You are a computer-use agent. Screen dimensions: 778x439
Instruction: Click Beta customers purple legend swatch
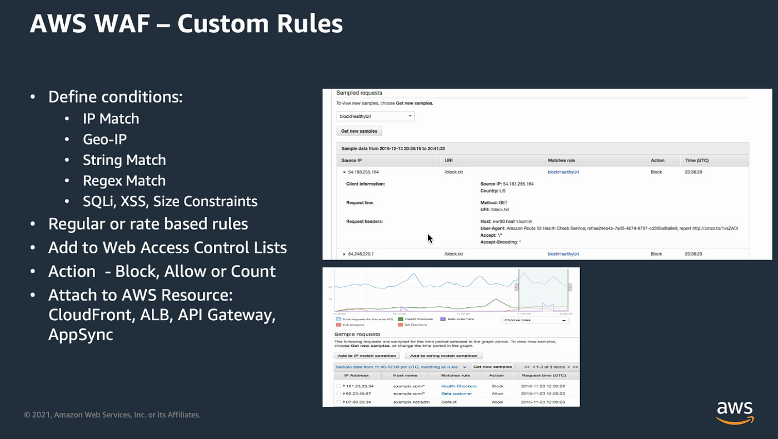pos(443,319)
